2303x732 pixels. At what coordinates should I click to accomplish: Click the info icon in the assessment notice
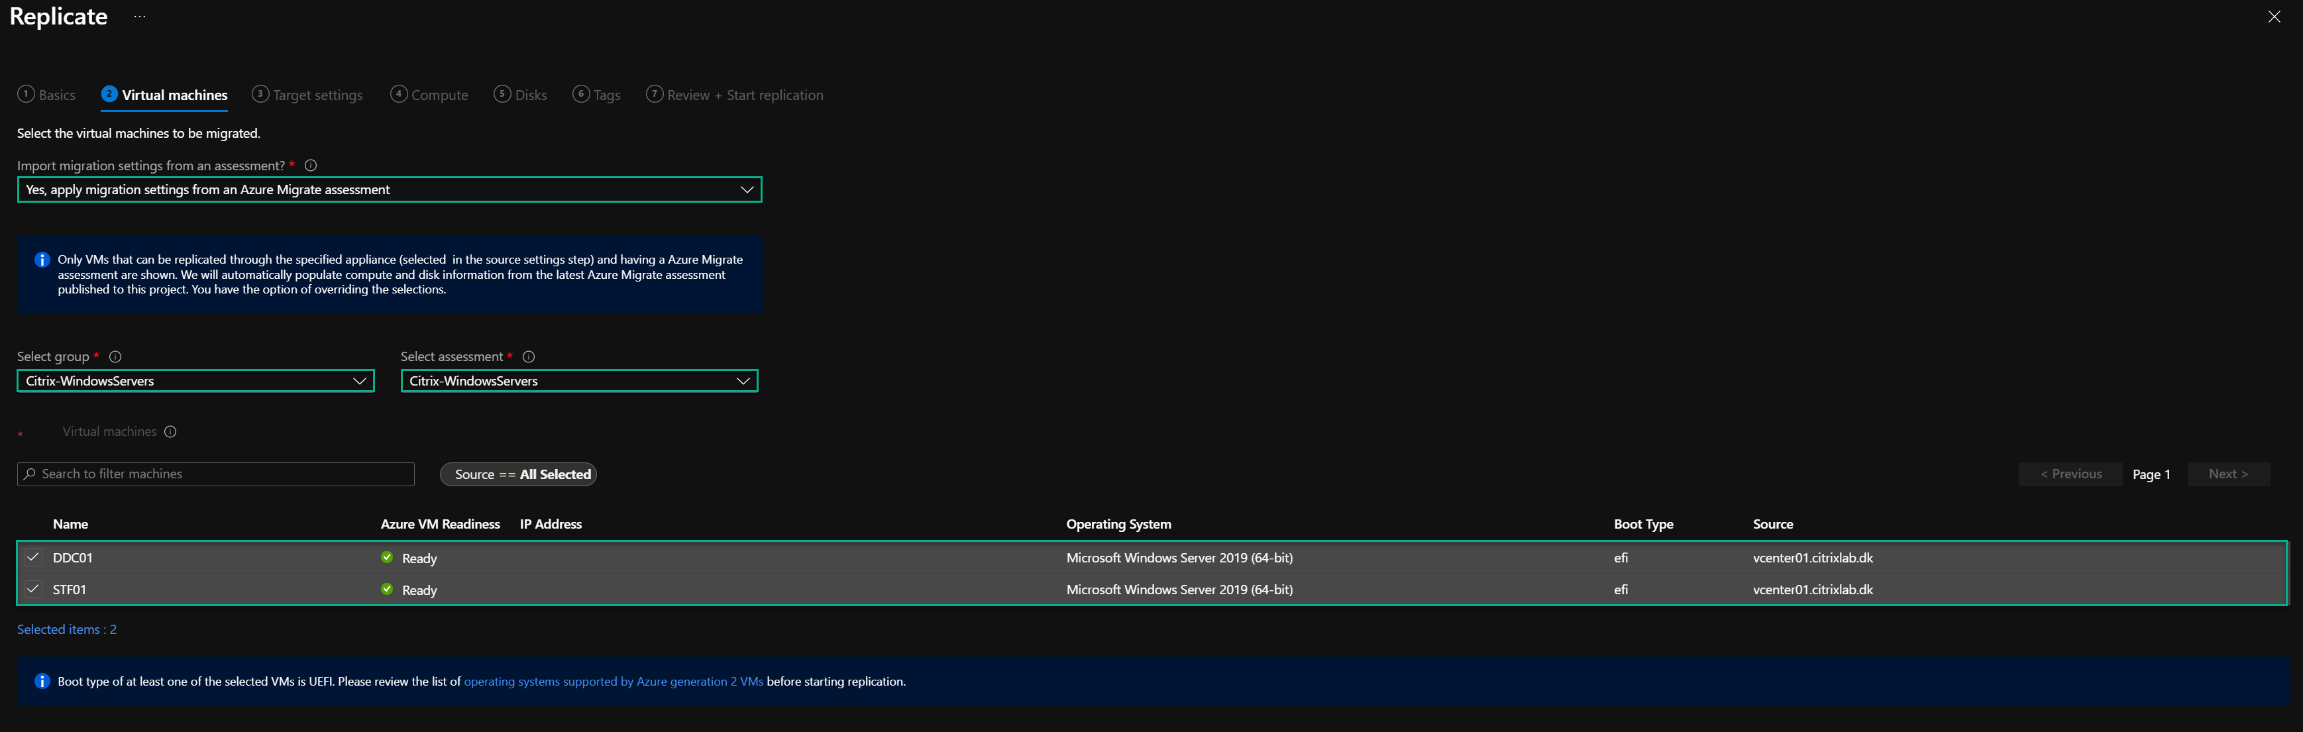(x=42, y=260)
